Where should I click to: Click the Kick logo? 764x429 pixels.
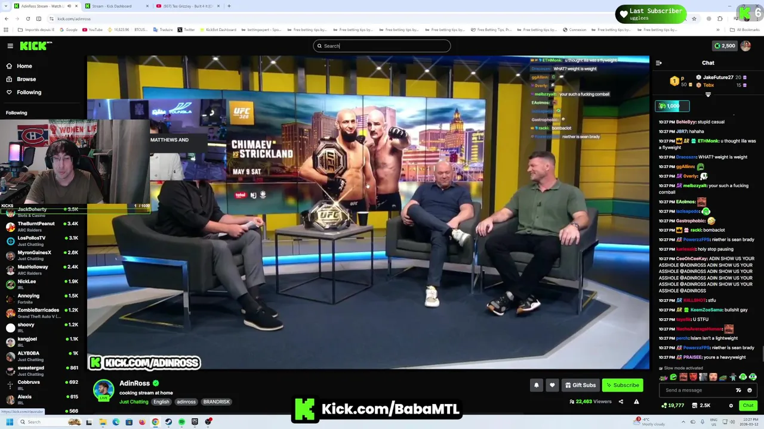35,46
